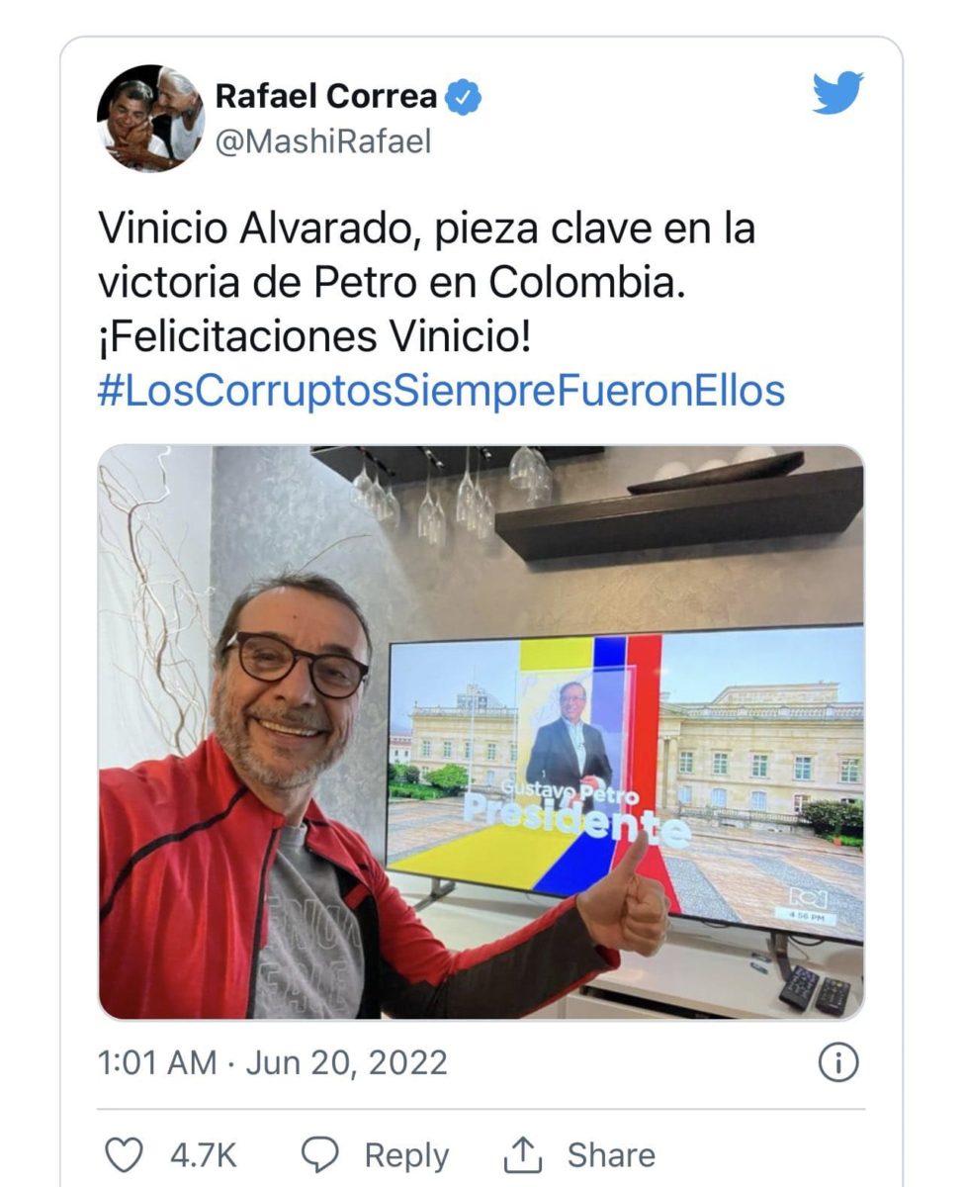Open the 1:01 AM · Jun 20, 2022 timestamp

tap(272, 1063)
